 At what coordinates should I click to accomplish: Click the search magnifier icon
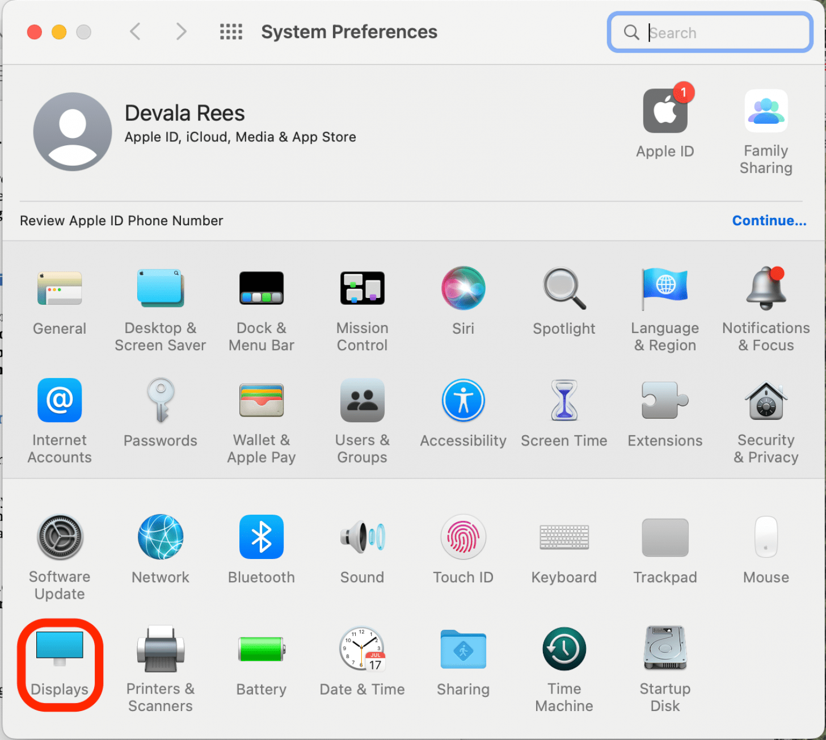point(631,32)
